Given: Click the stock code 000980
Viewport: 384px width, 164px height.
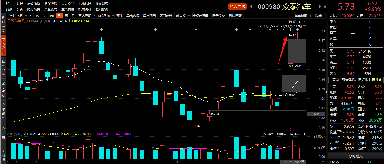Looking at the screenshot, I should [x=269, y=7].
